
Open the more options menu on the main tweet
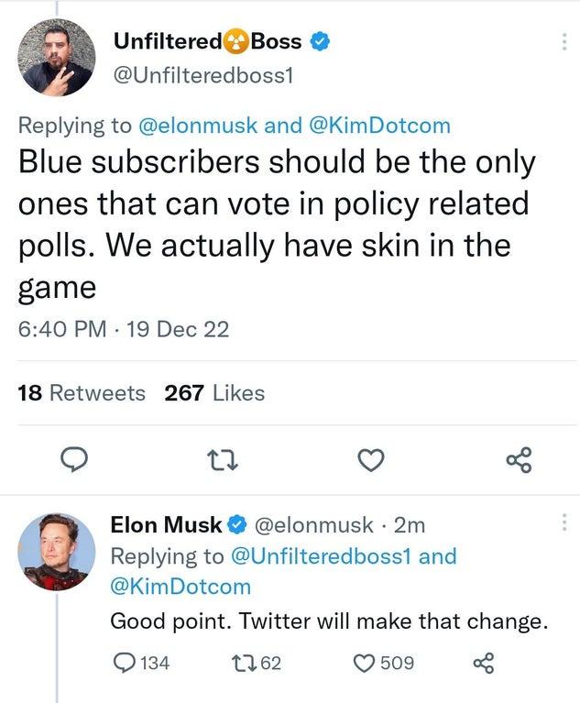(562, 42)
